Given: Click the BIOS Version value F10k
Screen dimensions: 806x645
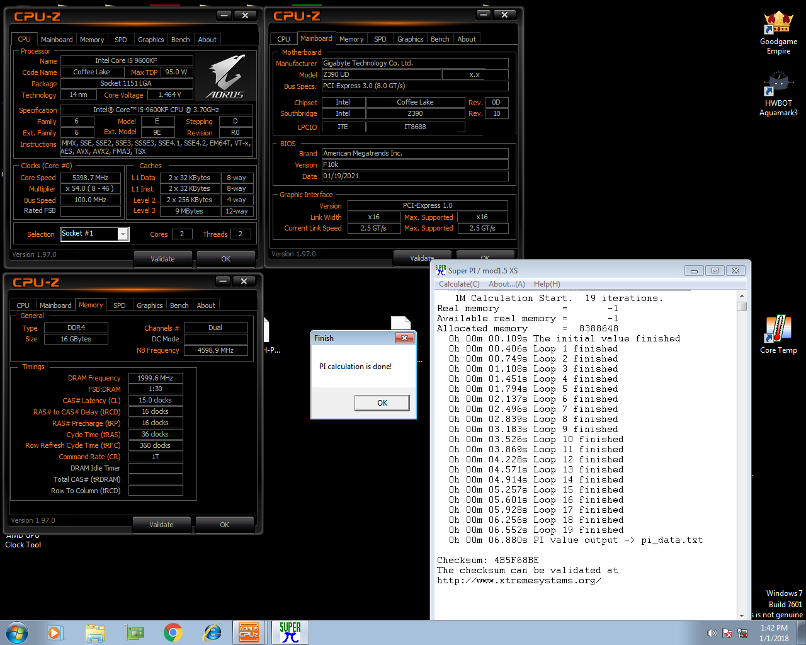Looking at the screenshot, I should (415, 164).
